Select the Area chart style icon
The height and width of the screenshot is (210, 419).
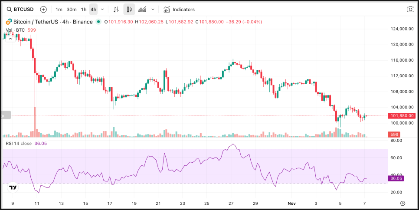pos(142,9)
